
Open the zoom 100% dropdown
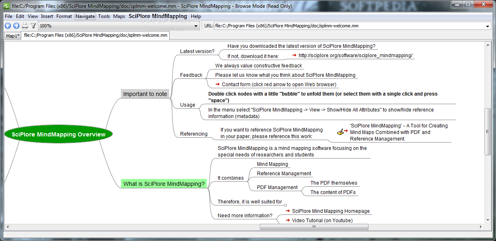196,26
